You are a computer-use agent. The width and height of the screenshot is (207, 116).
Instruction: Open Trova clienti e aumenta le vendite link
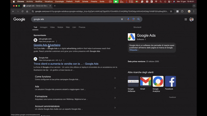[66, 64]
